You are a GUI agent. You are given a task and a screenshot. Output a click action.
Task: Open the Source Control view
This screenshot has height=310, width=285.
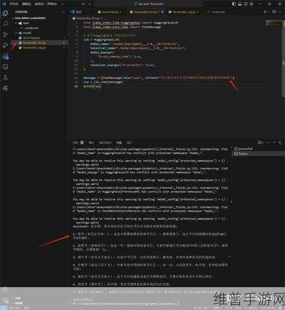(5, 35)
